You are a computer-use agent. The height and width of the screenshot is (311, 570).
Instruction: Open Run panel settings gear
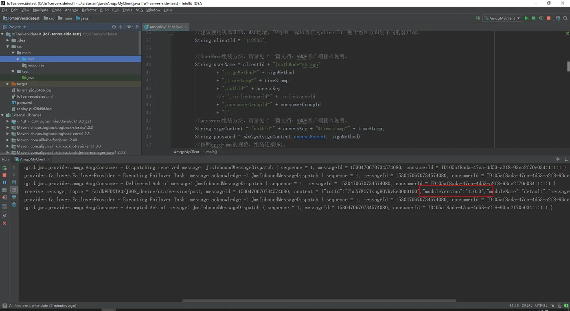(559, 159)
